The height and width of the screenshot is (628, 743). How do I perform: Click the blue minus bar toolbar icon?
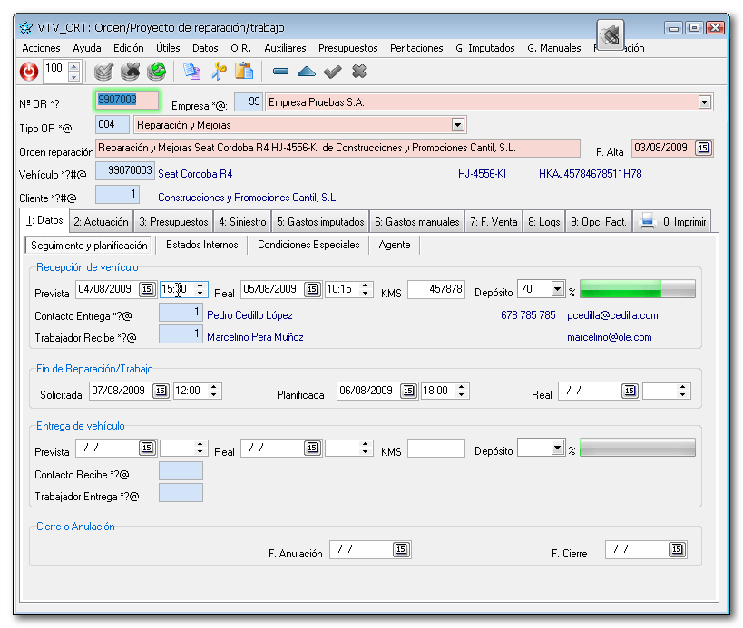tap(280, 72)
